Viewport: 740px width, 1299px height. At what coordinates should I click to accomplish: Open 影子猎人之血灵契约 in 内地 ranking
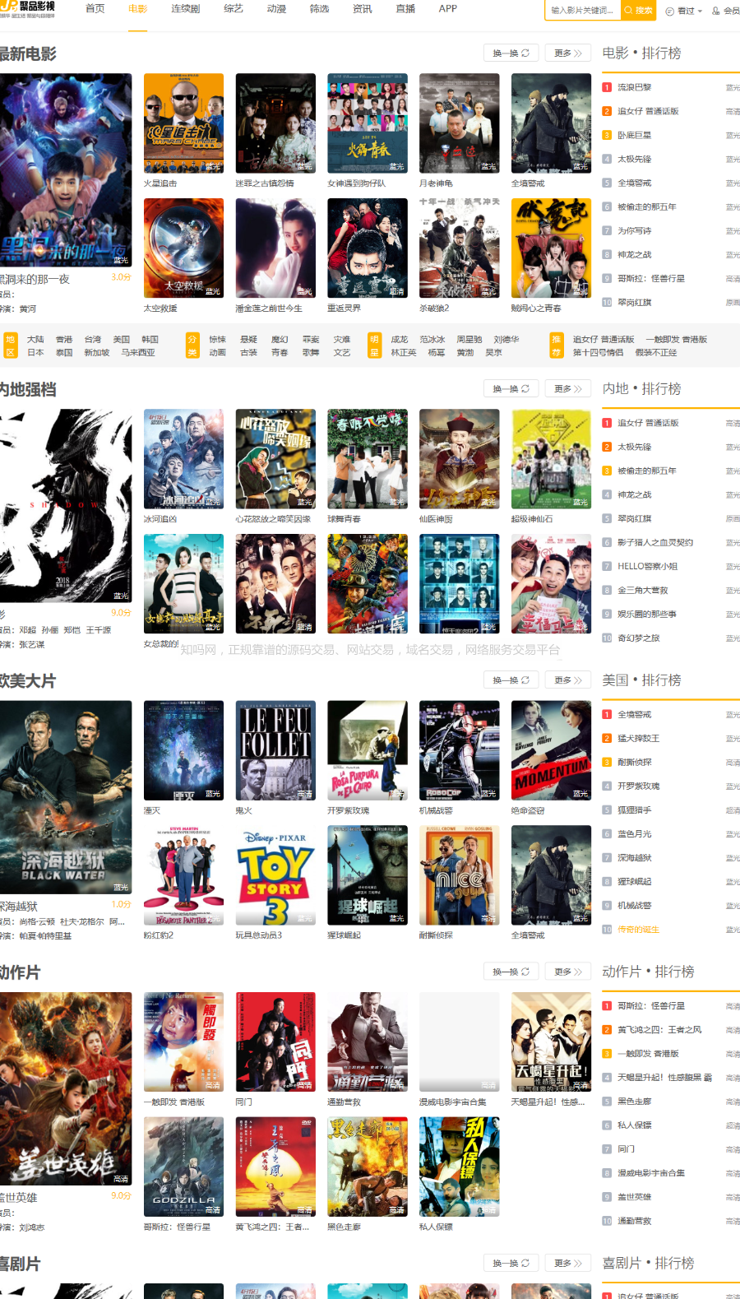tap(655, 542)
